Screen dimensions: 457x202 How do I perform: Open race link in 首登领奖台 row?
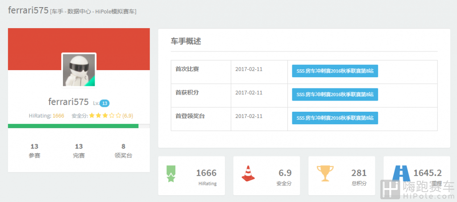click(335, 118)
